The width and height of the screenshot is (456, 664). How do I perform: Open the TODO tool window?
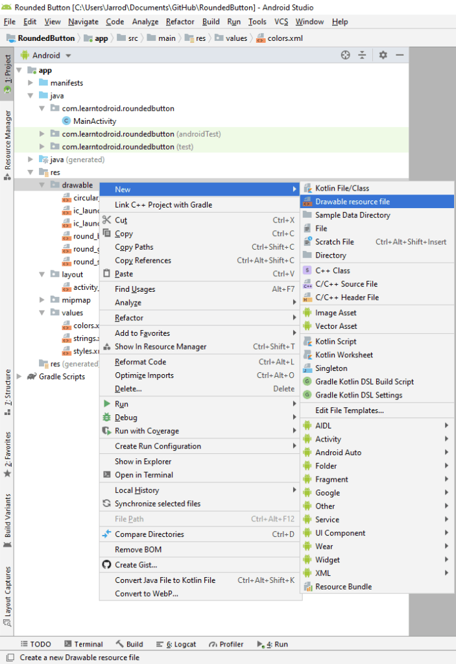[35, 644]
